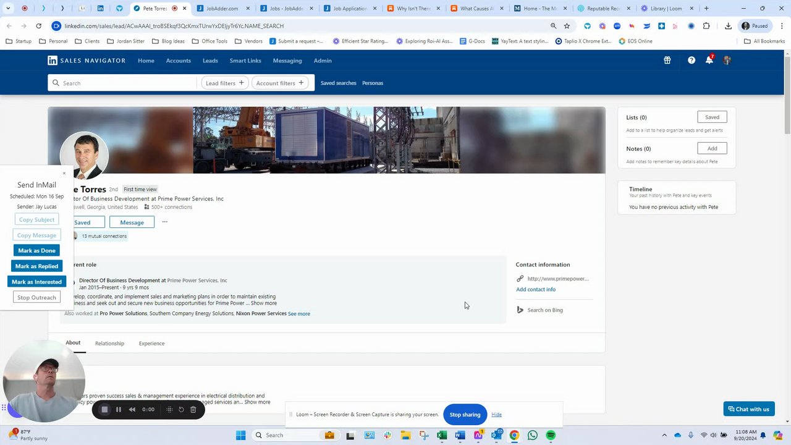Expand Lead filters
The image size is (791, 445).
[225, 83]
